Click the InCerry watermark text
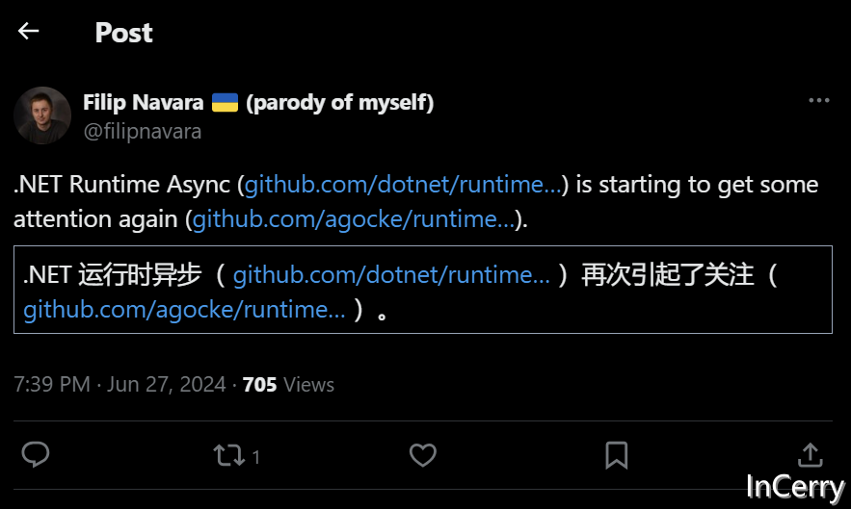Screen dimensions: 851x509 pyautogui.click(x=795, y=487)
